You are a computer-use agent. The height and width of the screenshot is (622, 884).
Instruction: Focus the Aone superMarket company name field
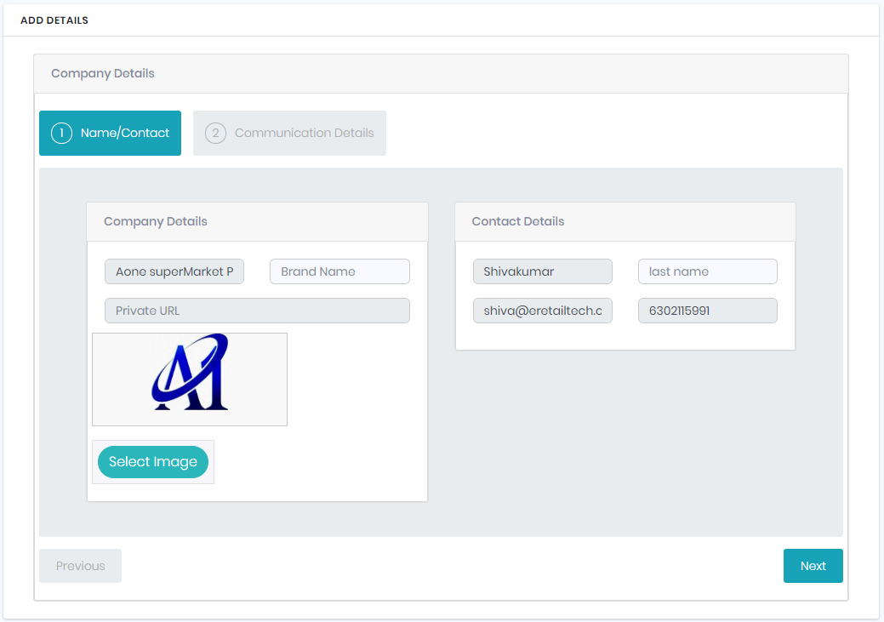pos(174,271)
